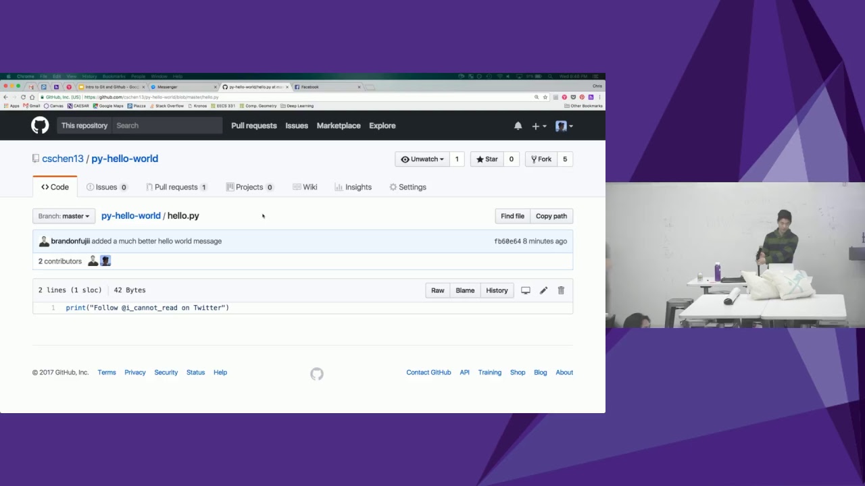Click the Chrome menu bar item
Image resolution: width=865 pixels, height=486 pixels.
(x=25, y=76)
